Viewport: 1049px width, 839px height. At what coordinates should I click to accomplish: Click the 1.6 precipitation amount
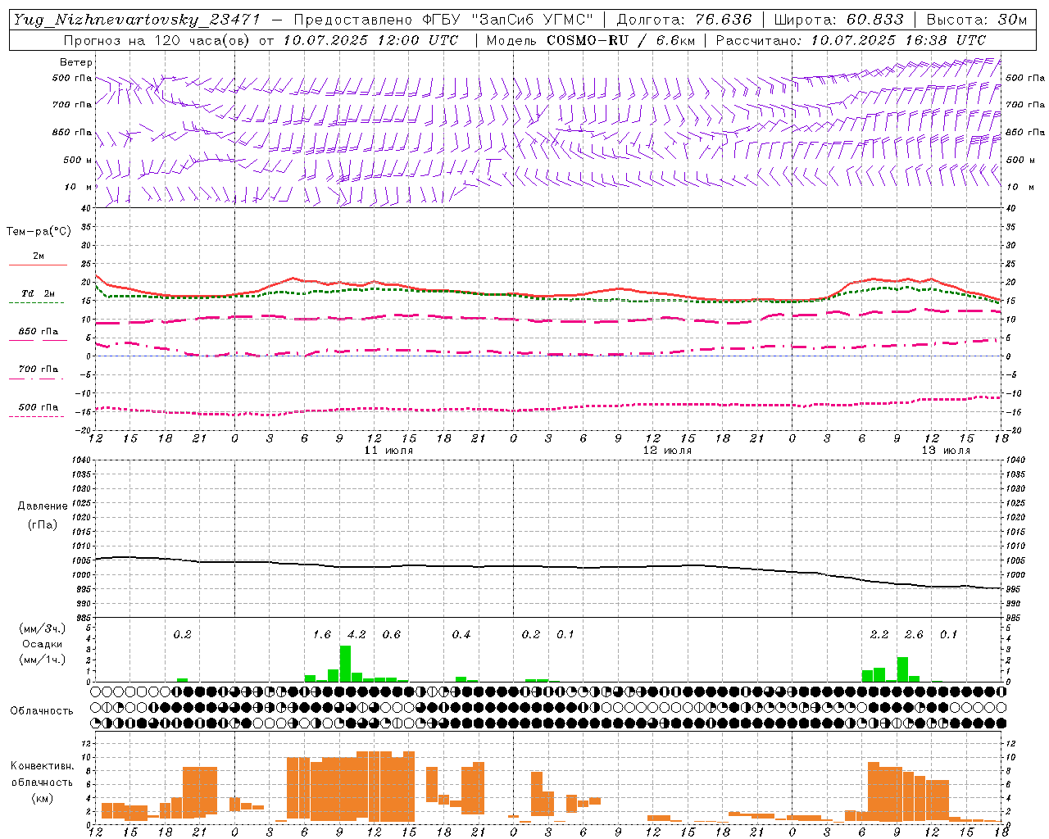(x=322, y=634)
